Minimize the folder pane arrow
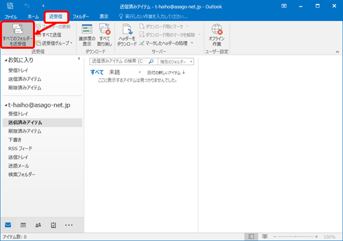Image resolution: width=343 pixels, height=241 pixels. (79, 59)
